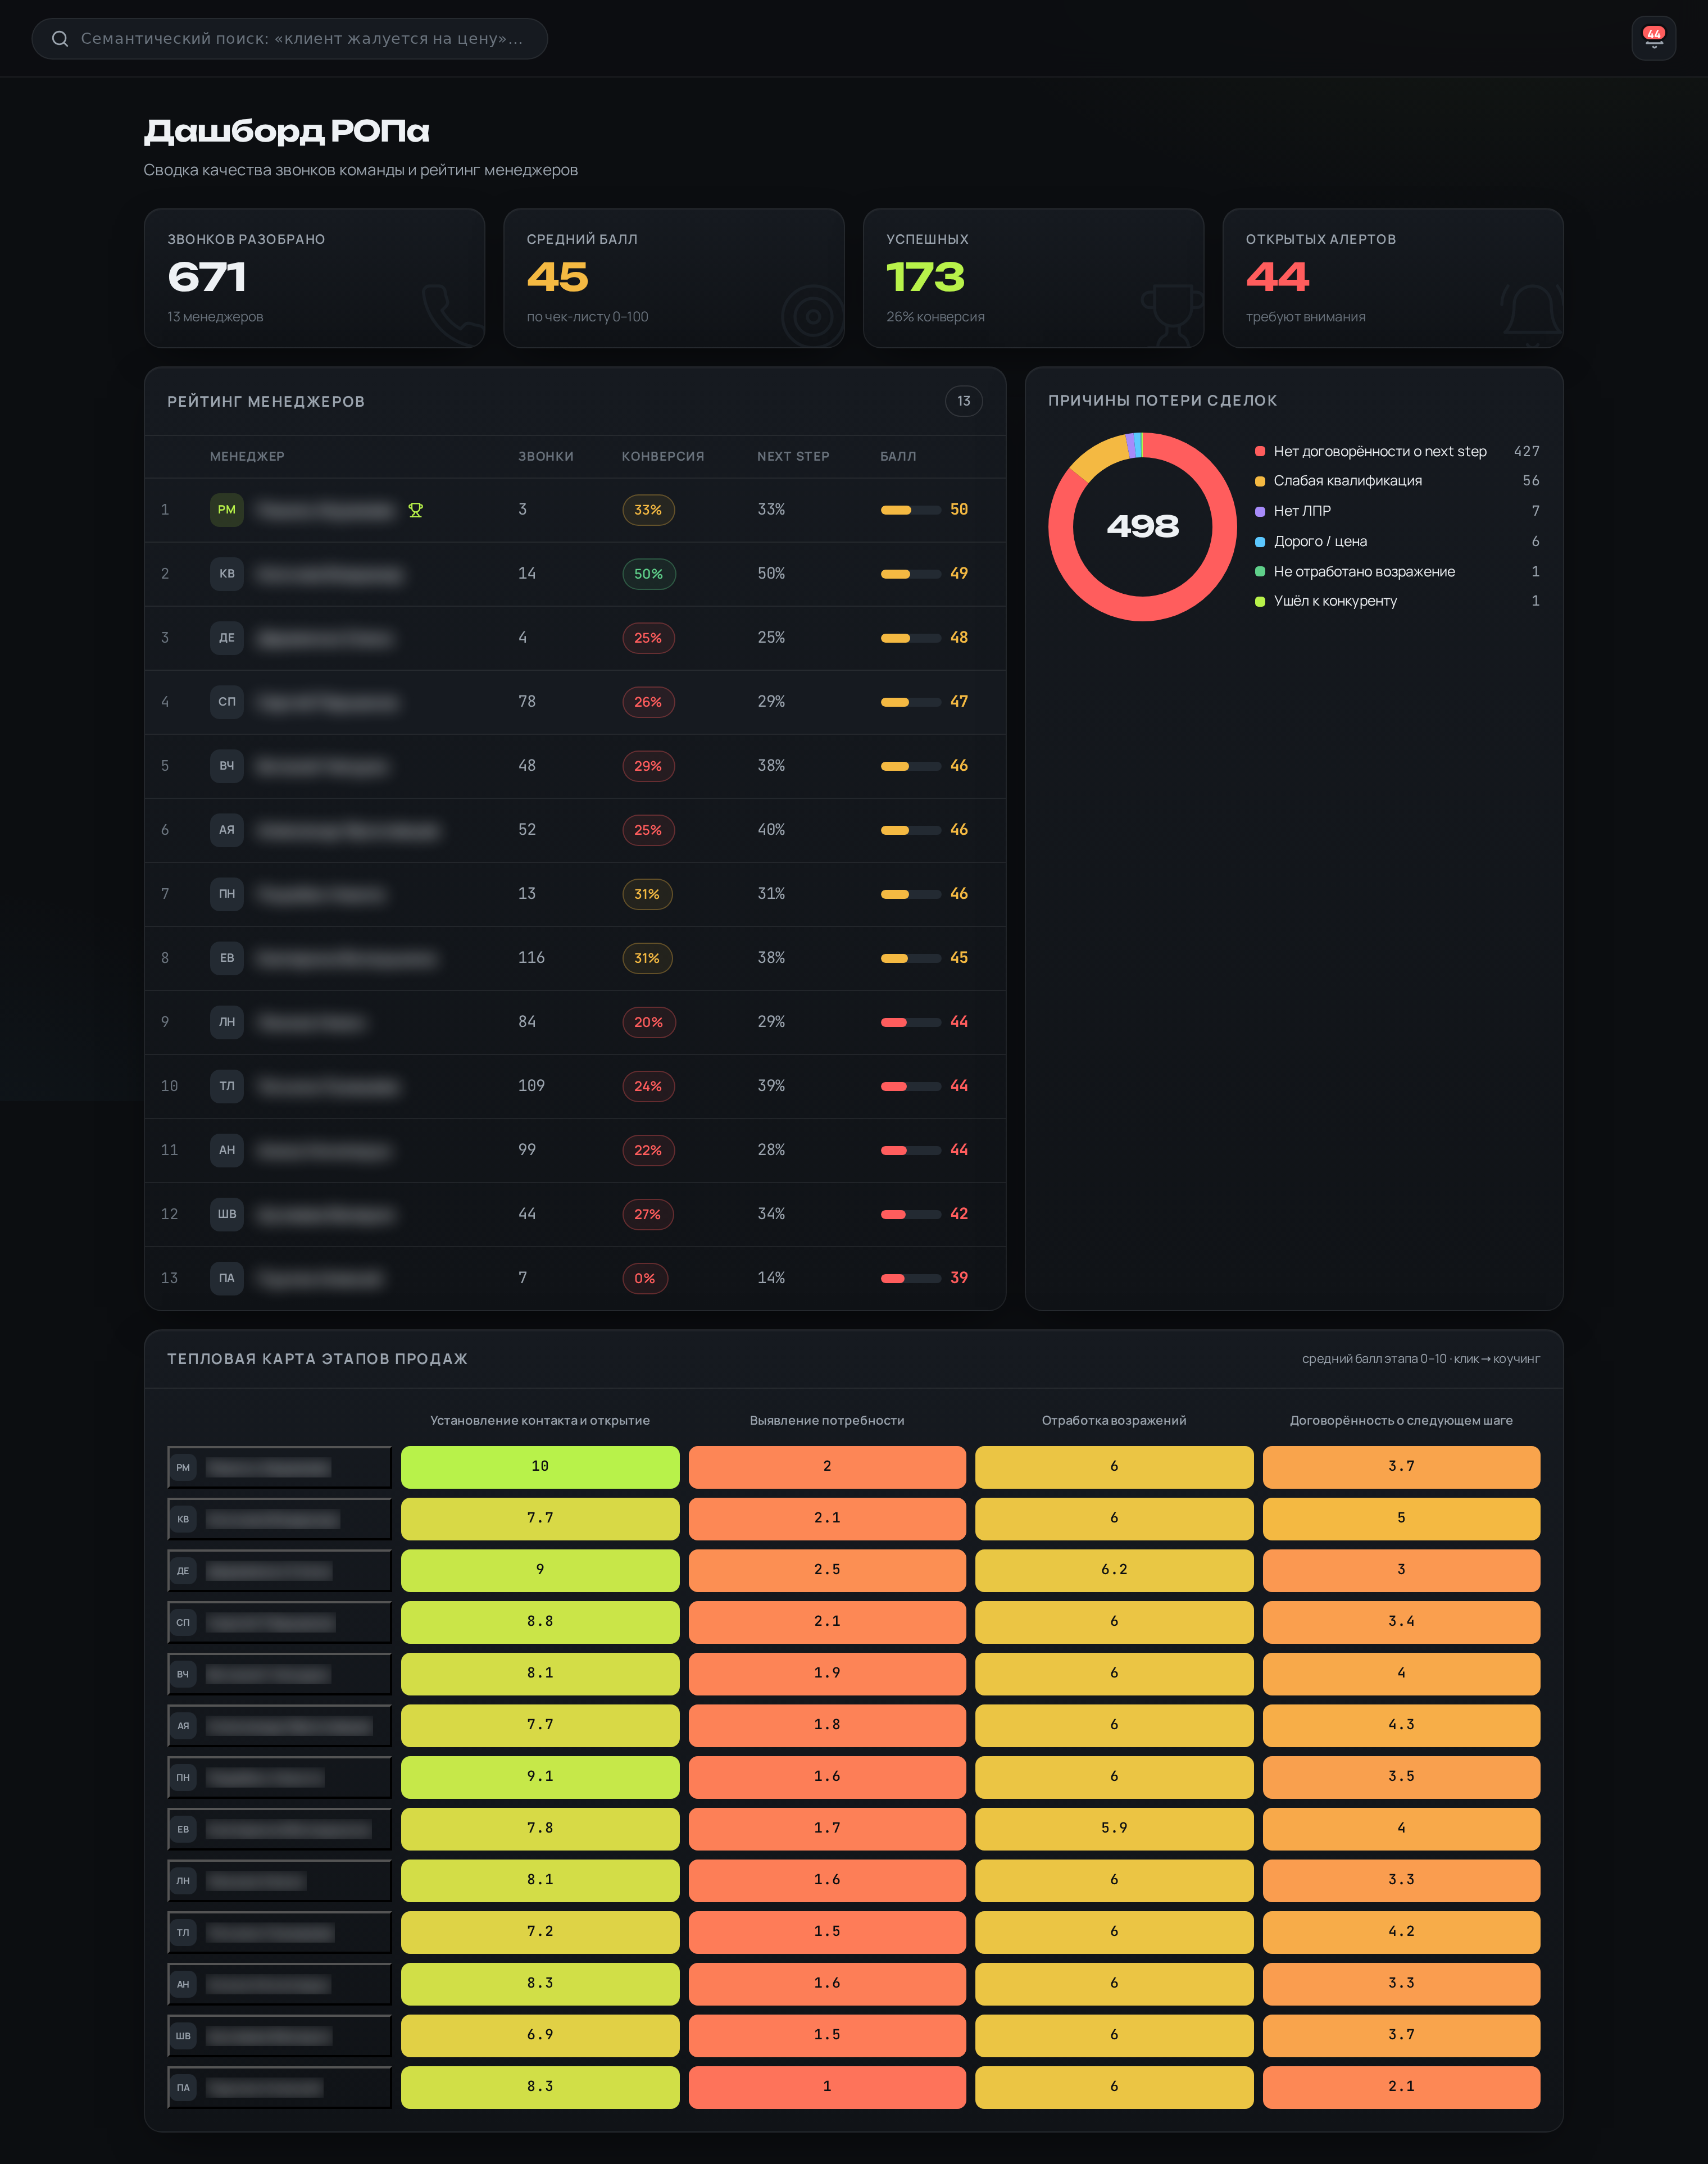Screen dimensions: 1708x2164
Task: Click the СП avatar badge in the rating table
Action: (x=227, y=702)
